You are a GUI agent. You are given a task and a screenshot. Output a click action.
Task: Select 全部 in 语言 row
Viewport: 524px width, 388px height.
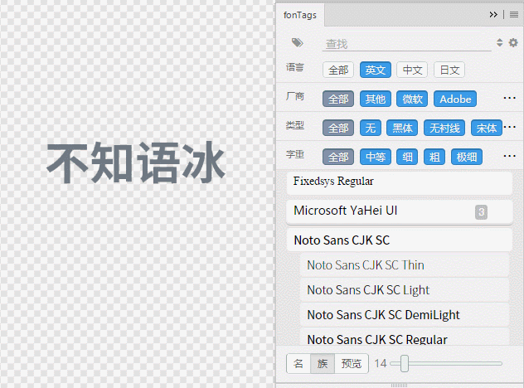[338, 70]
